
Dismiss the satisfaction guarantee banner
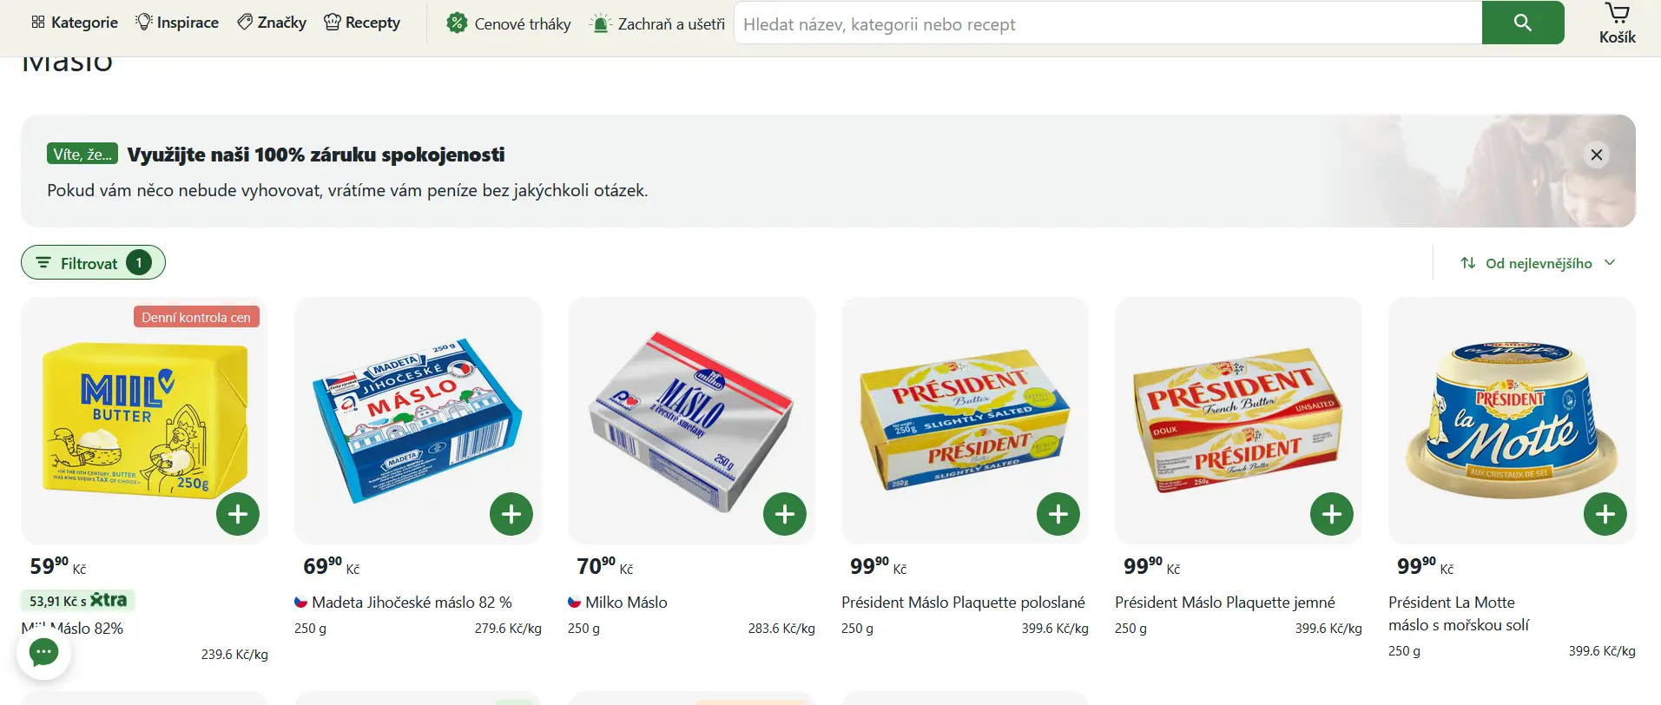(1596, 155)
